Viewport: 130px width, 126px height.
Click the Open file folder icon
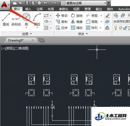[x=21, y=3]
